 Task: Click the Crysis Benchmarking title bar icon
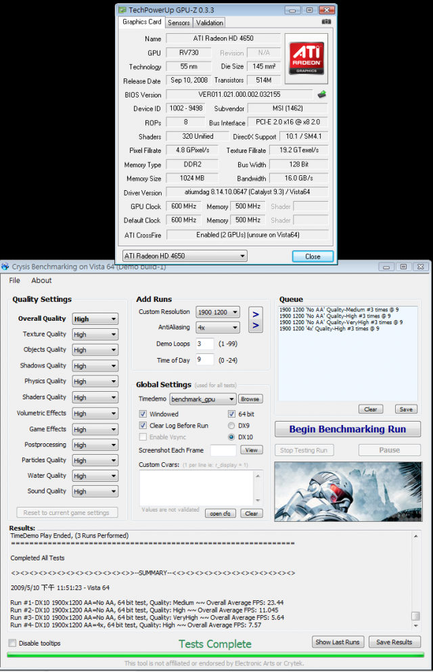[x=5, y=267]
